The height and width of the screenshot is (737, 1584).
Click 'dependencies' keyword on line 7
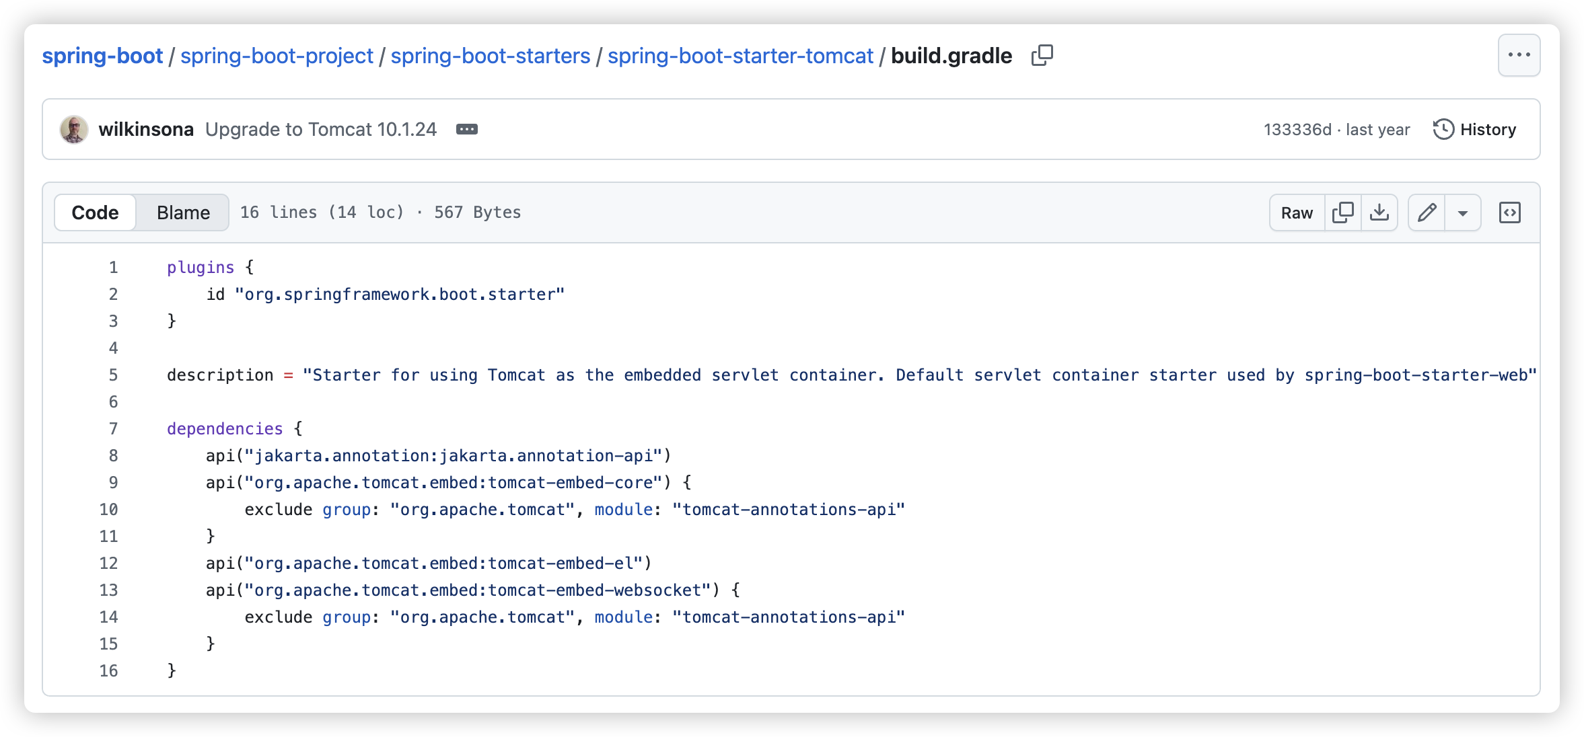click(x=225, y=428)
